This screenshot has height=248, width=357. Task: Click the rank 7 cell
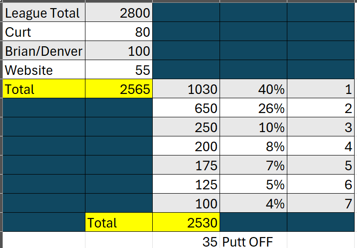tap(322, 204)
